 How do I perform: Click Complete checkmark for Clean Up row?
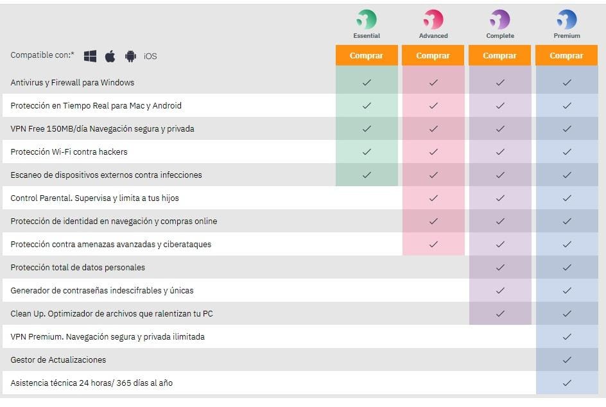tap(500, 313)
